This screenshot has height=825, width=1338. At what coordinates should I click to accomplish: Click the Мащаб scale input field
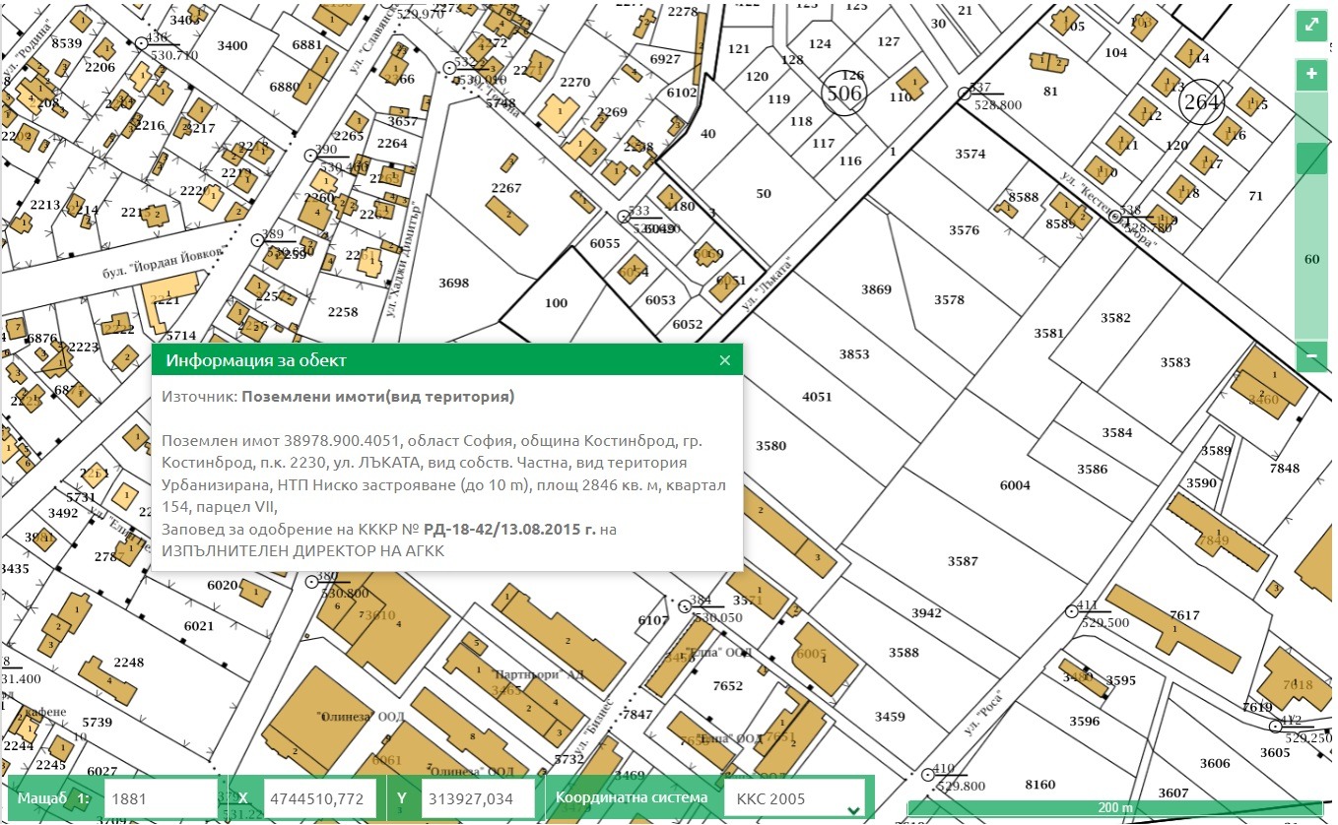[160, 798]
